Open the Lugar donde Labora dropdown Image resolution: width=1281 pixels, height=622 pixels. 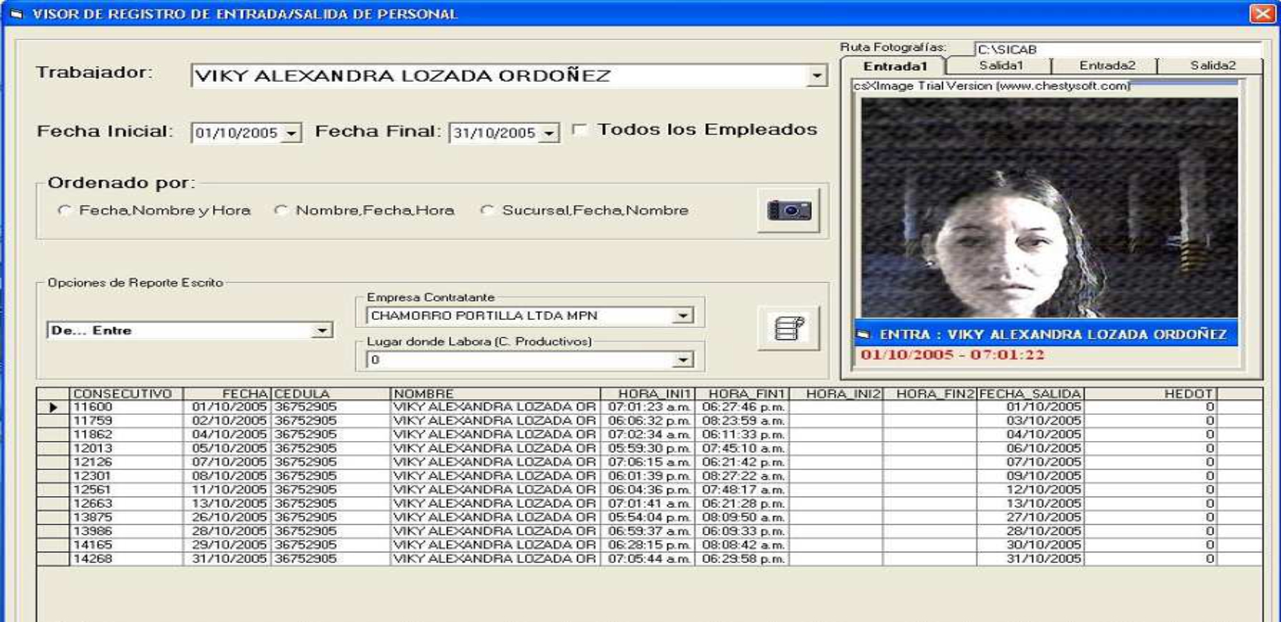point(682,360)
